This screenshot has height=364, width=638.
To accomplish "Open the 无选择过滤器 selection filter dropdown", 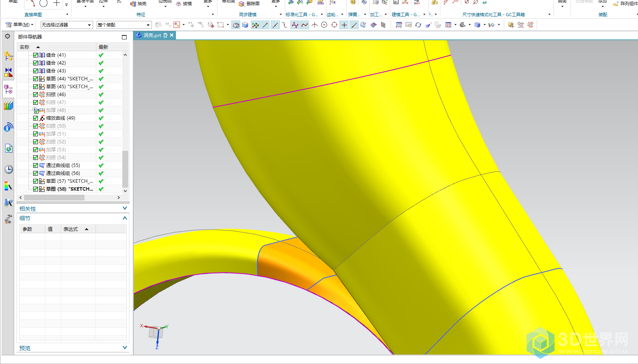I will tap(67, 25).
